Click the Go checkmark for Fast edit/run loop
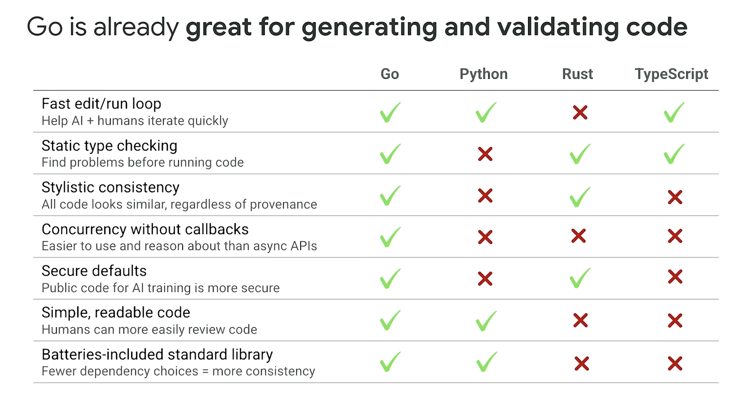 pyautogui.click(x=390, y=112)
